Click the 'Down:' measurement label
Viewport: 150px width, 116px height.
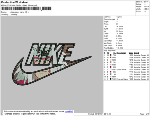[x=106, y=34]
